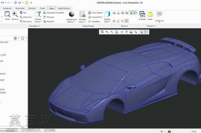
Task: Apply Standard Orientation to the model
Action: click(54, 13)
